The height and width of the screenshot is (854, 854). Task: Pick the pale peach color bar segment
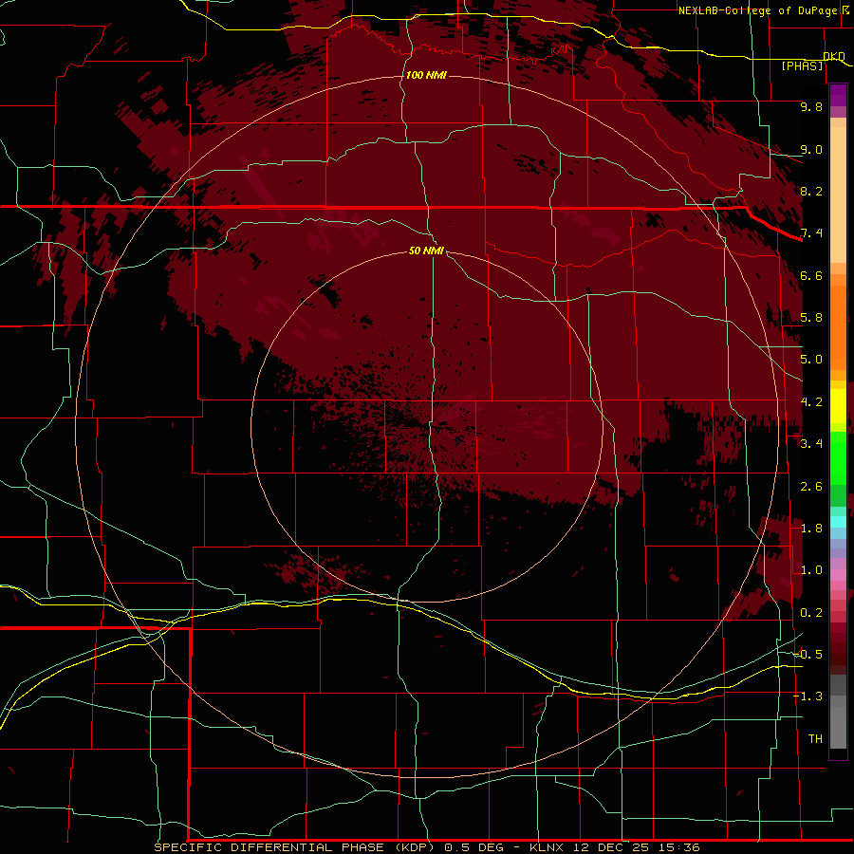tap(838, 195)
